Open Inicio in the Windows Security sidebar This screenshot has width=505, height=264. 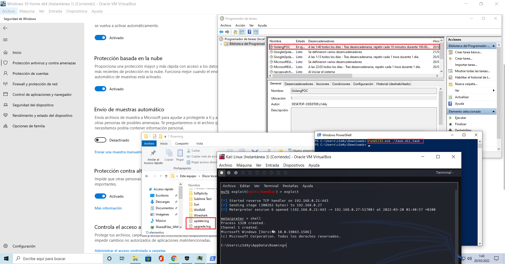pyautogui.click(x=17, y=52)
